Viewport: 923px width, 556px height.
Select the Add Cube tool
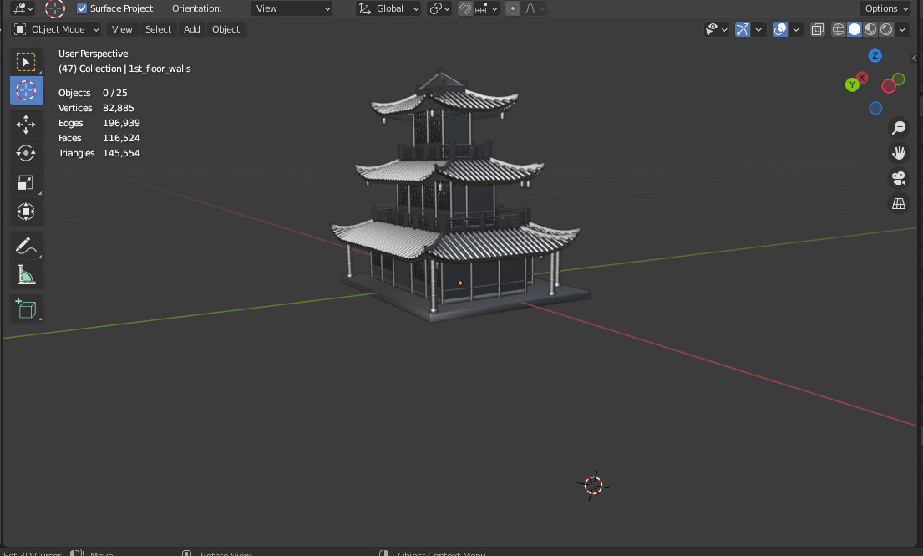26,309
